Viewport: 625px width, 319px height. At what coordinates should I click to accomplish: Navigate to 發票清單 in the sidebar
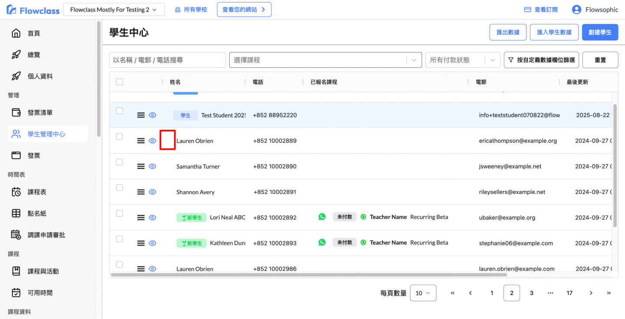pyautogui.click(x=40, y=113)
